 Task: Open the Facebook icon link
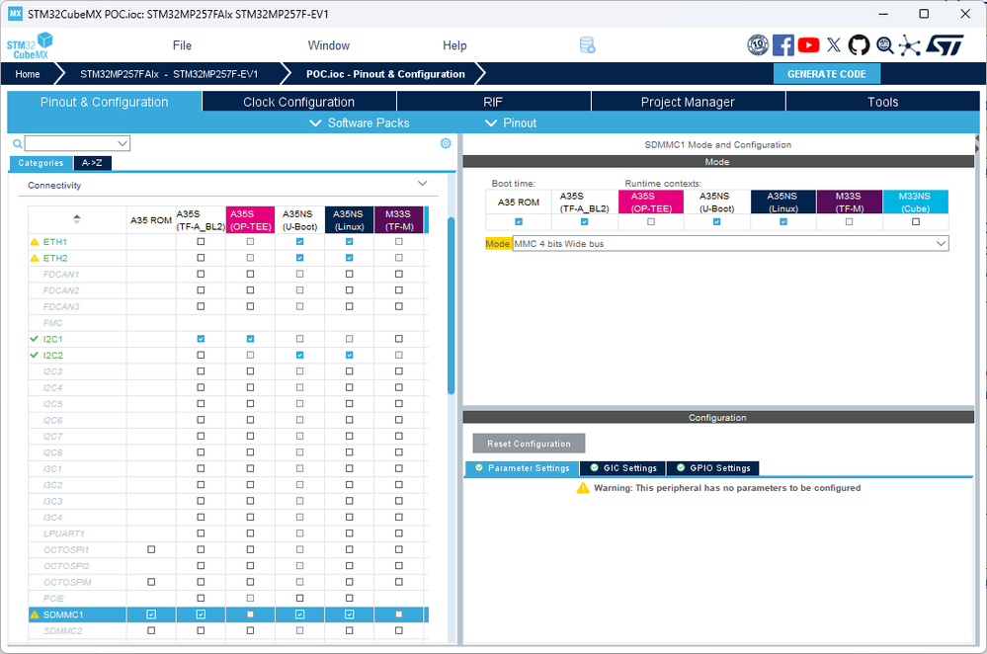783,45
